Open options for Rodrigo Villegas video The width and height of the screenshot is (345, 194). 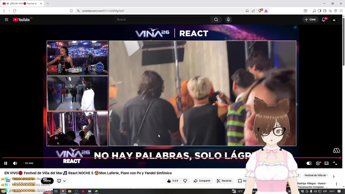point(336,184)
